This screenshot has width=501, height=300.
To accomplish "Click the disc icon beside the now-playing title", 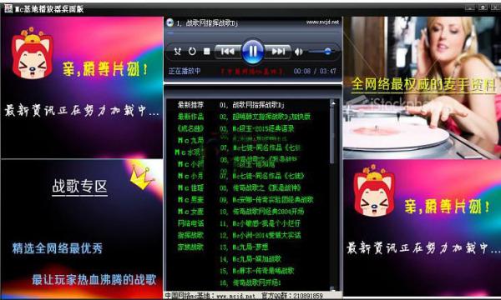I will pyautogui.click(x=170, y=22).
